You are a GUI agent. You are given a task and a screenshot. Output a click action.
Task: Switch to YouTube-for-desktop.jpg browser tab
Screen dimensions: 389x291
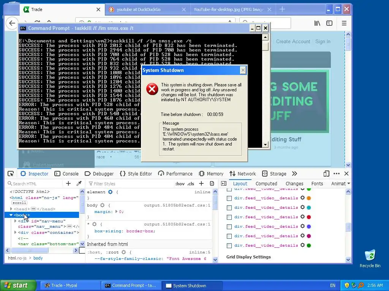(x=232, y=9)
